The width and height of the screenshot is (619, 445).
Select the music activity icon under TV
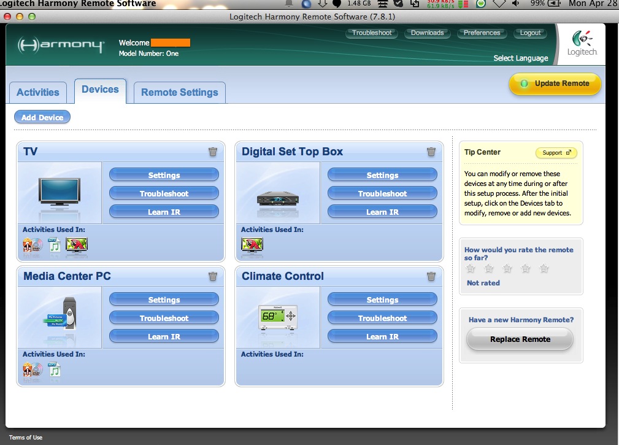click(54, 245)
